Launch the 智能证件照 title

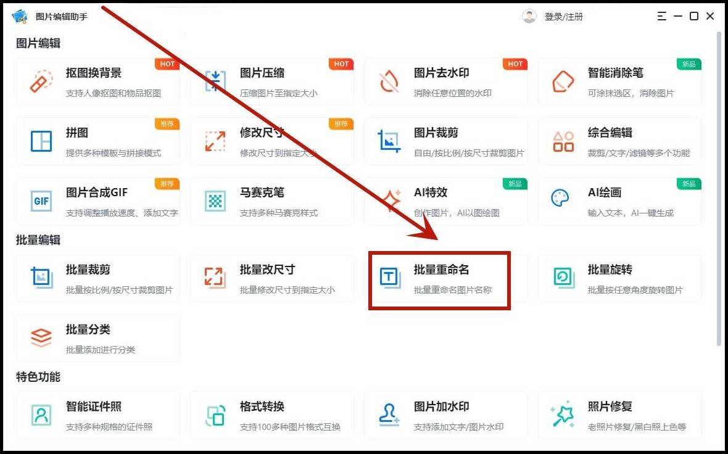tap(93, 407)
